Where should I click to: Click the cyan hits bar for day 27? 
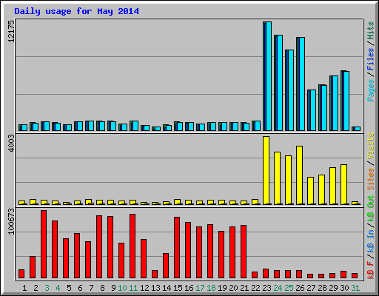tap(313, 110)
